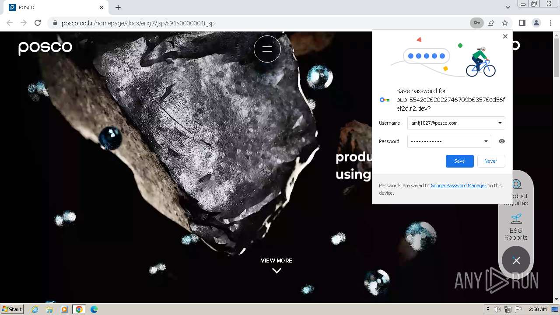The height and width of the screenshot is (315, 560).
Task: Click the browser forward arrow
Action: [24, 23]
